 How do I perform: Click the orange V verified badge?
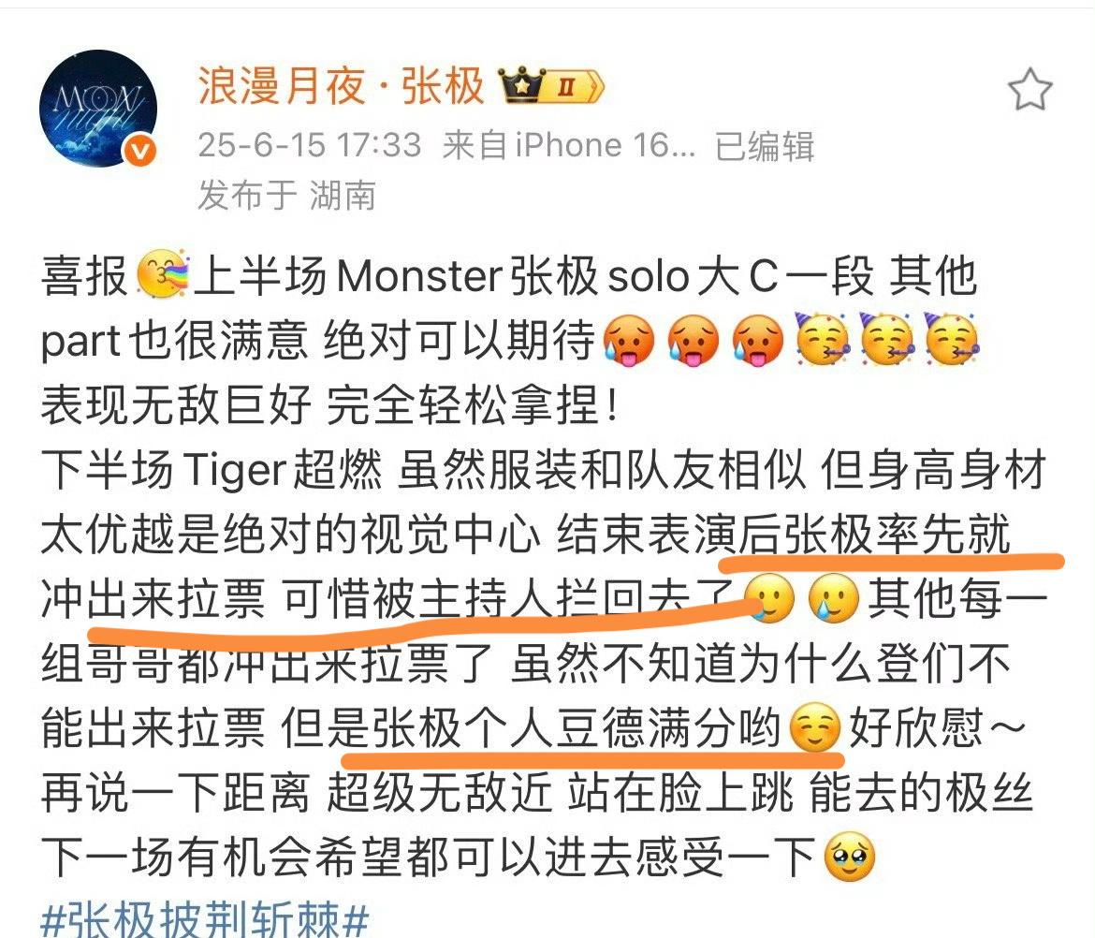coord(141,152)
